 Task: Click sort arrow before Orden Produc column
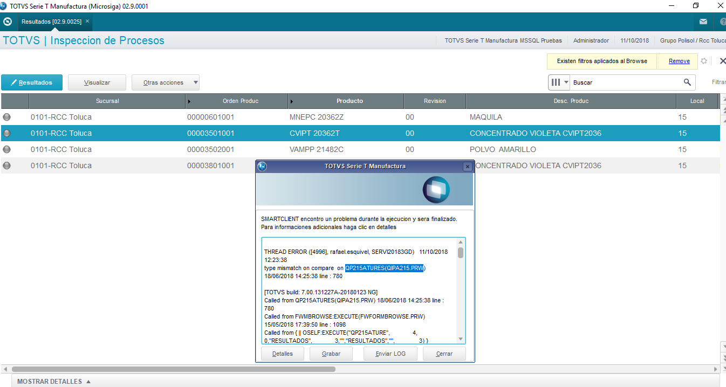tap(189, 101)
